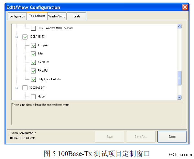Image resolution: width=194 pixels, height=159 pixels.
Task: Select the Duty Cycle Distortion label
Action: pyautogui.click(x=50, y=79)
